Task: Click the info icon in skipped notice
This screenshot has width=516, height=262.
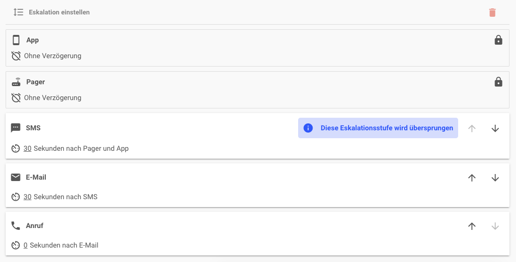Action: [x=308, y=128]
